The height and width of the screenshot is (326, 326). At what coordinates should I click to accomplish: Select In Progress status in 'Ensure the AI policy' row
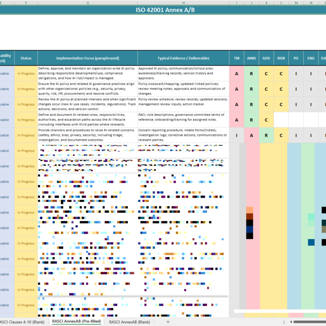26,89
